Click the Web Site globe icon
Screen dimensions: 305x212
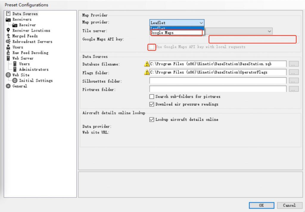point(8,75)
